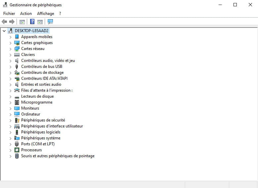
Task: Click the Ordinateur computer icon
Action: (17, 114)
